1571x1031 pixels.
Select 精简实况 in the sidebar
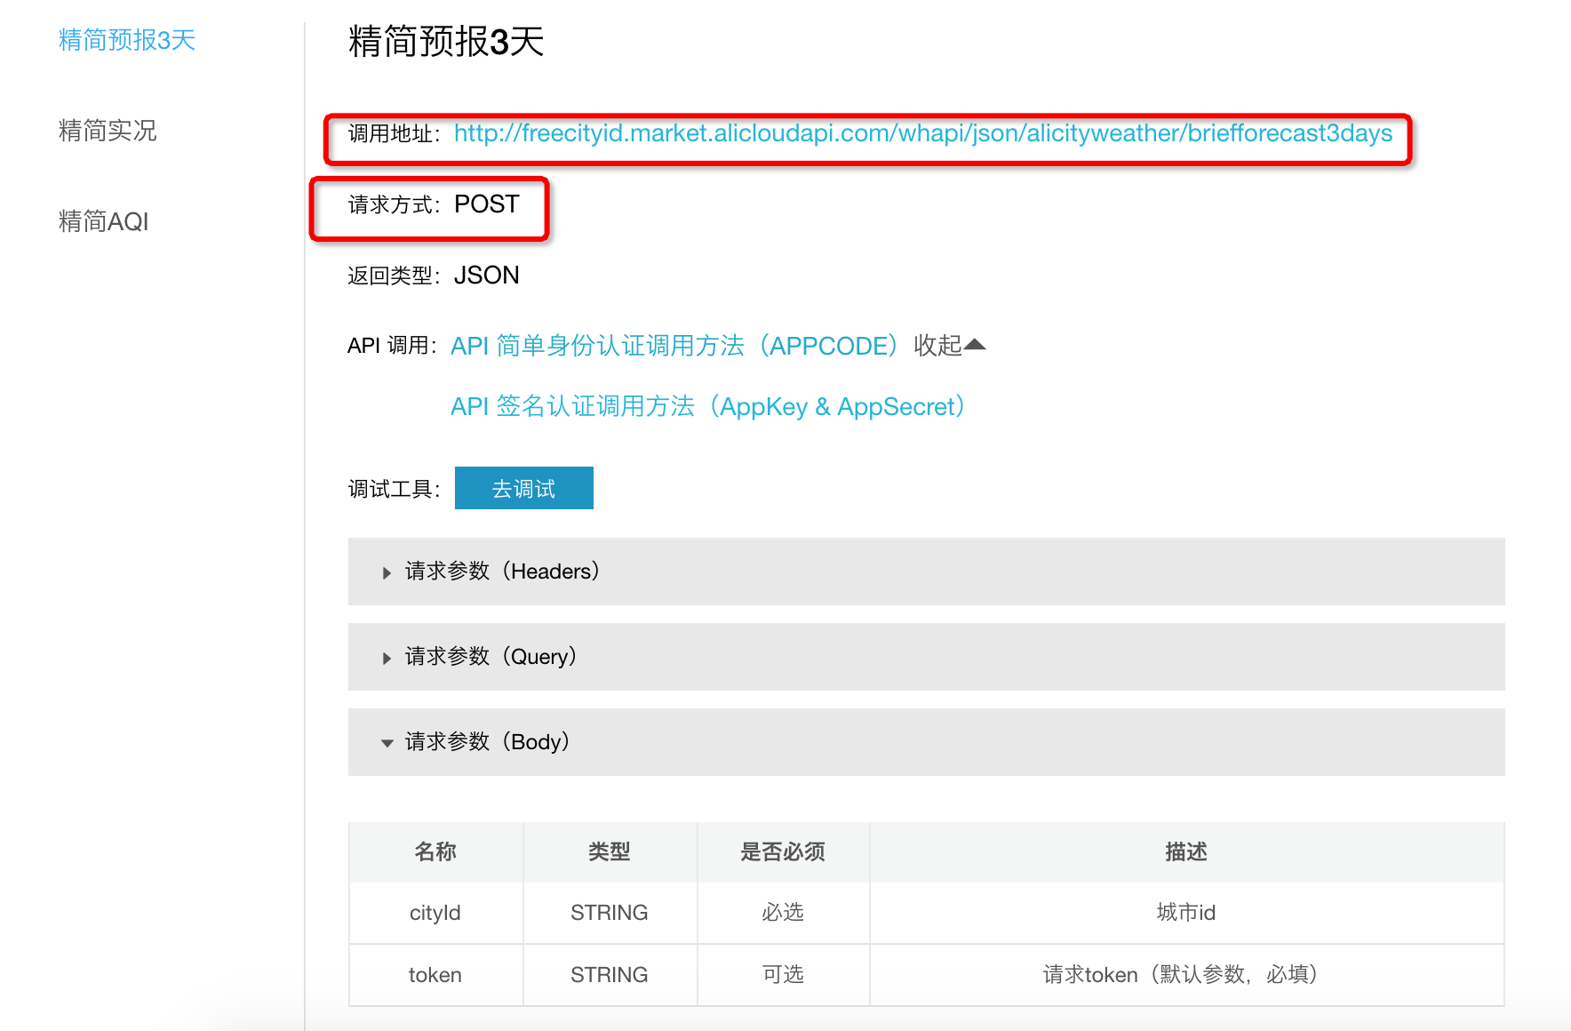pos(107,131)
